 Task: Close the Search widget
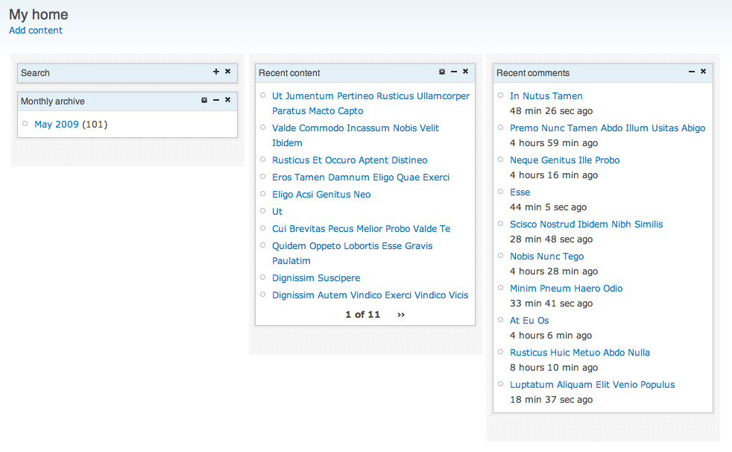[x=228, y=72]
